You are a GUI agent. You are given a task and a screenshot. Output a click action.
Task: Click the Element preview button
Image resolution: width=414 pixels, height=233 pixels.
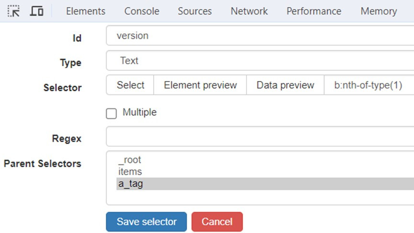coord(200,85)
